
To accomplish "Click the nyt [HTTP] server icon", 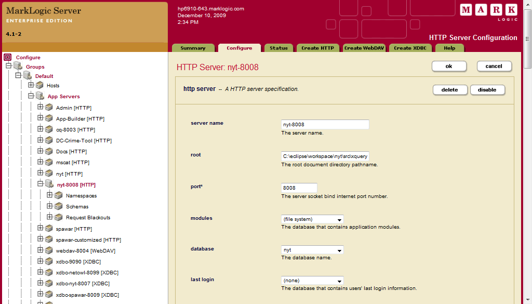I will point(49,174).
